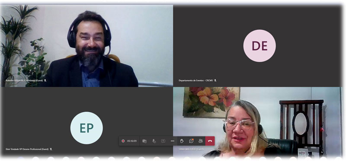Click the call duration timer 05:16:09

[x=132, y=141]
